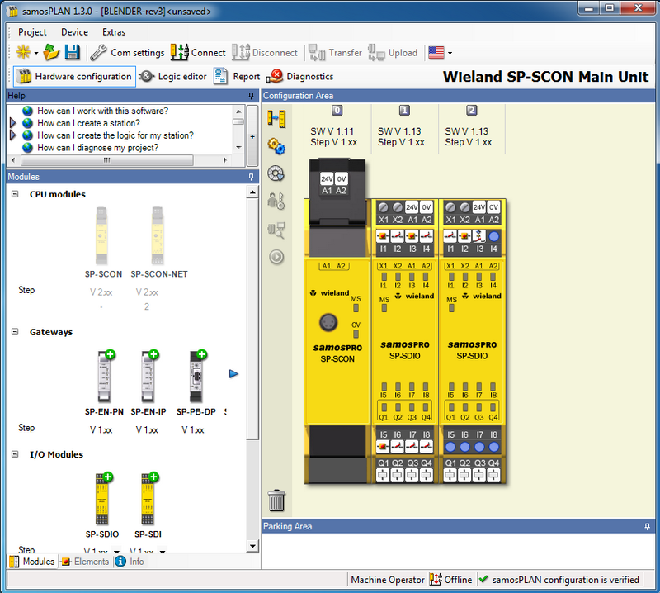The image size is (660, 593).
Task: Collapse the Gateways group
Action: [15, 332]
